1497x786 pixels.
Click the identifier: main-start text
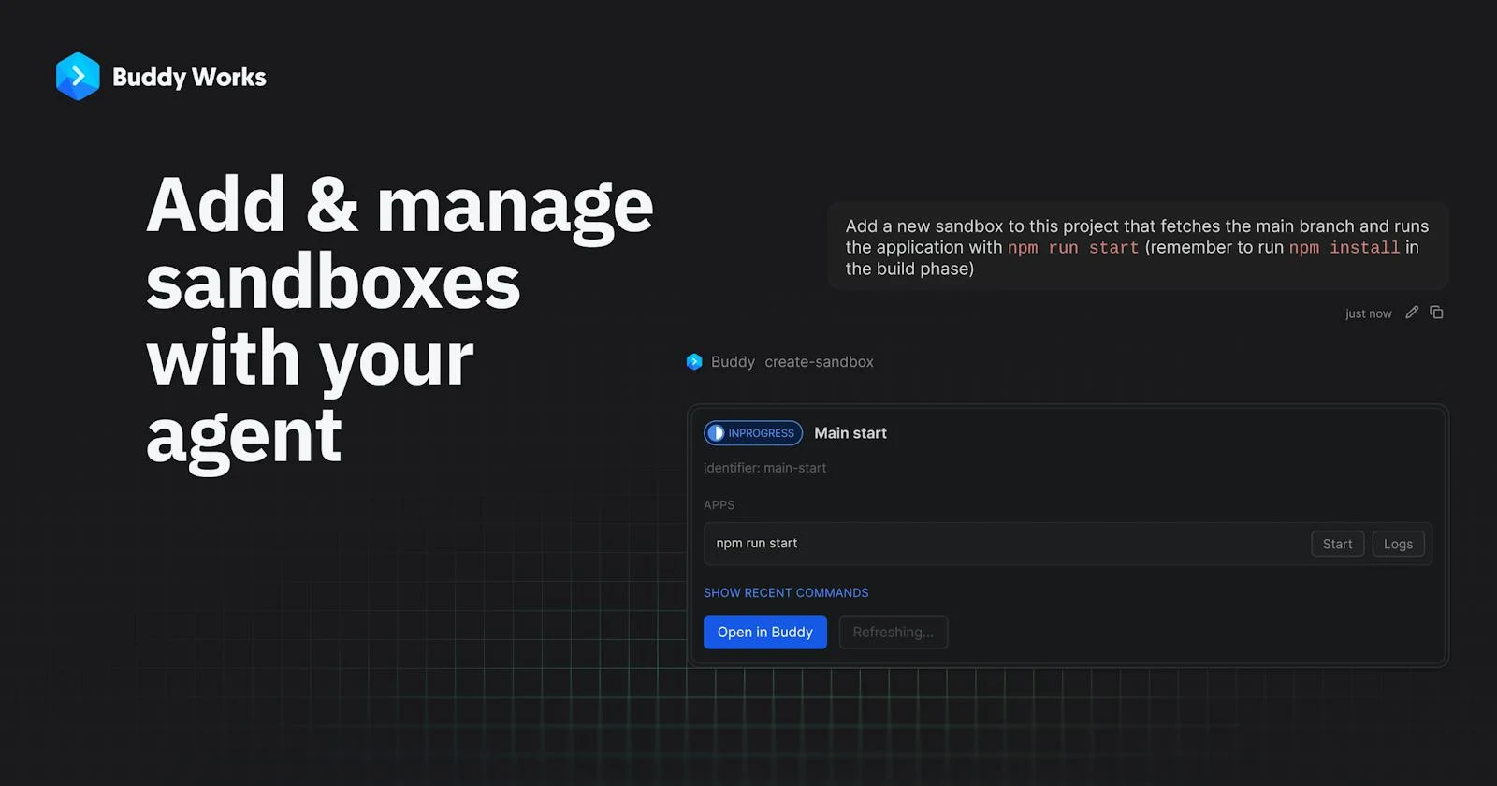tap(764, 468)
